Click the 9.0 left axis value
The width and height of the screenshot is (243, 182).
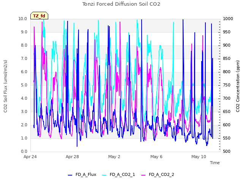pos(24,32)
